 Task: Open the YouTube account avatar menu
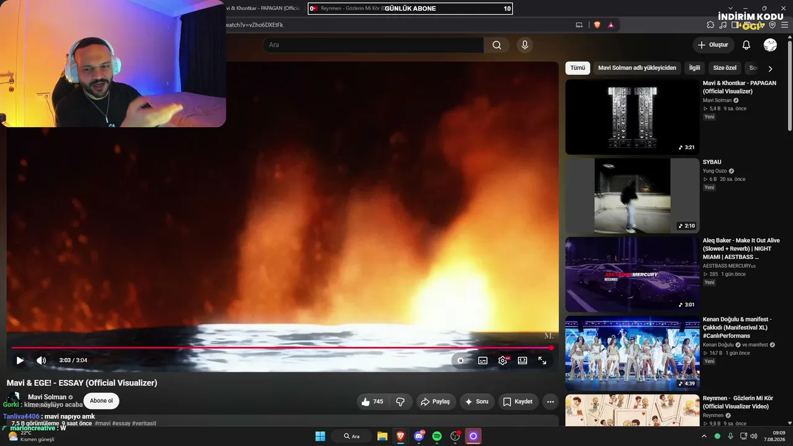click(770, 45)
